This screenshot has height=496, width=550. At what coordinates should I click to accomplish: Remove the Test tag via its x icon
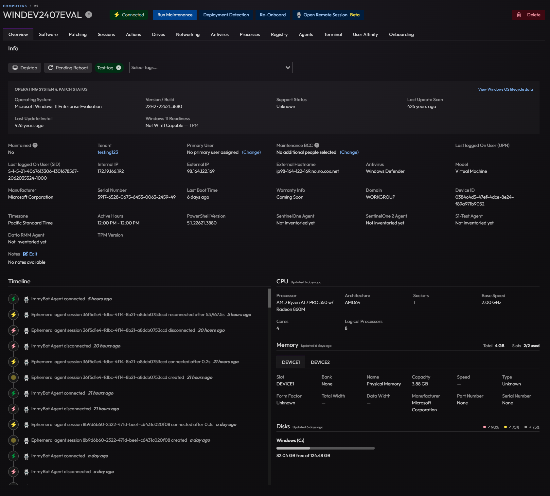[119, 68]
